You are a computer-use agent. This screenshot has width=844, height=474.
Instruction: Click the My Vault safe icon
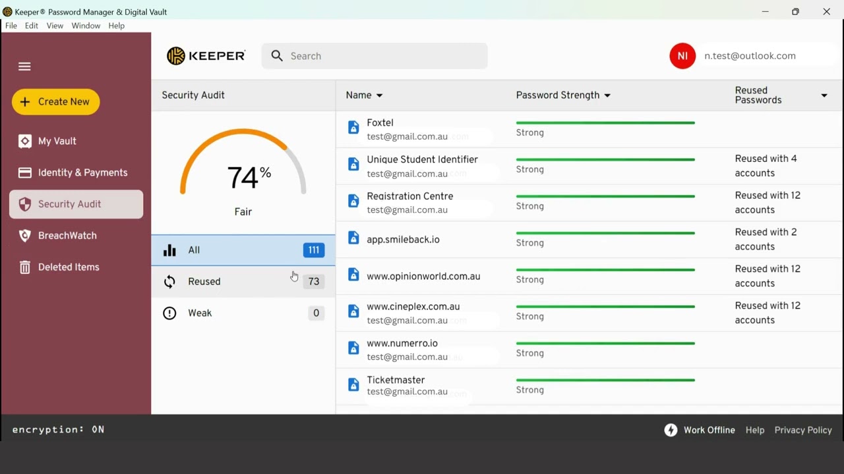coord(25,141)
